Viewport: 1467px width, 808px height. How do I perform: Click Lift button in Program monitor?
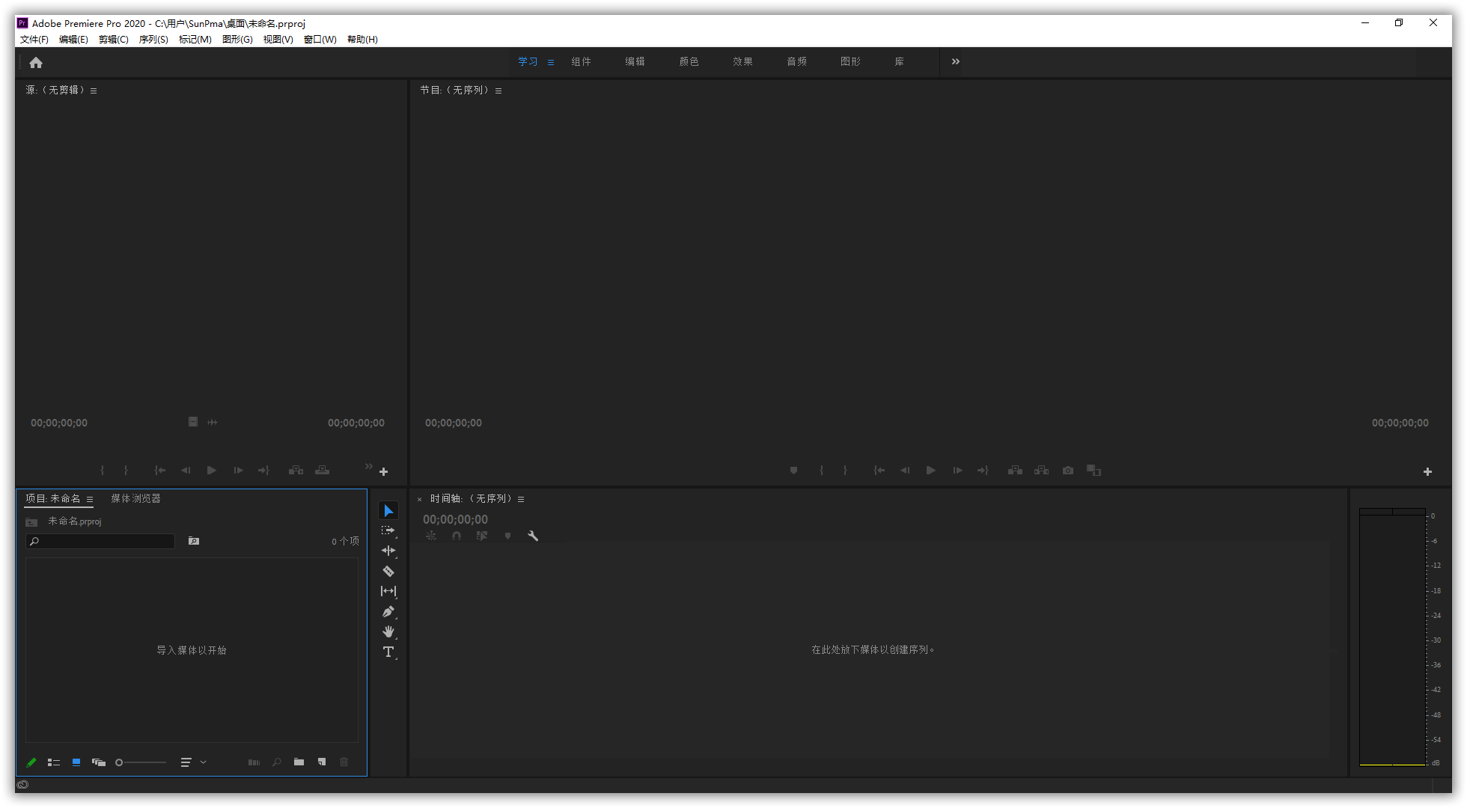pos(1015,471)
